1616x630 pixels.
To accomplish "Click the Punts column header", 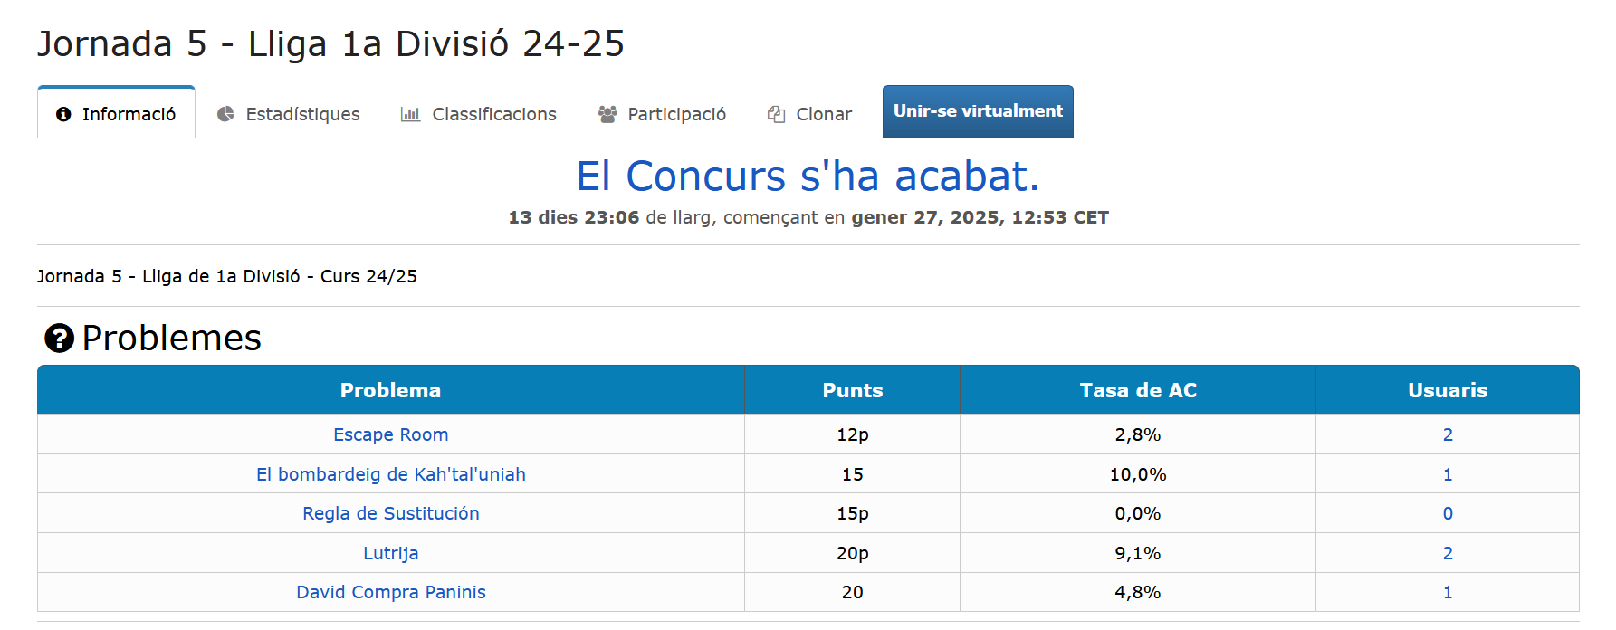I will click(x=852, y=390).
